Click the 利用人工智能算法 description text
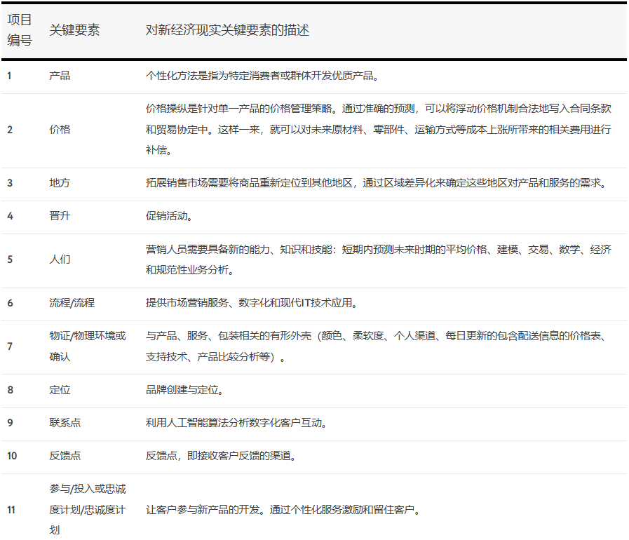This screenshot has width=629, height=540. [236, 423]
